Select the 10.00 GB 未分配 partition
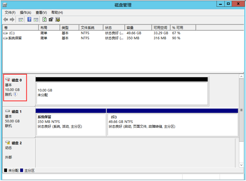 122,93
